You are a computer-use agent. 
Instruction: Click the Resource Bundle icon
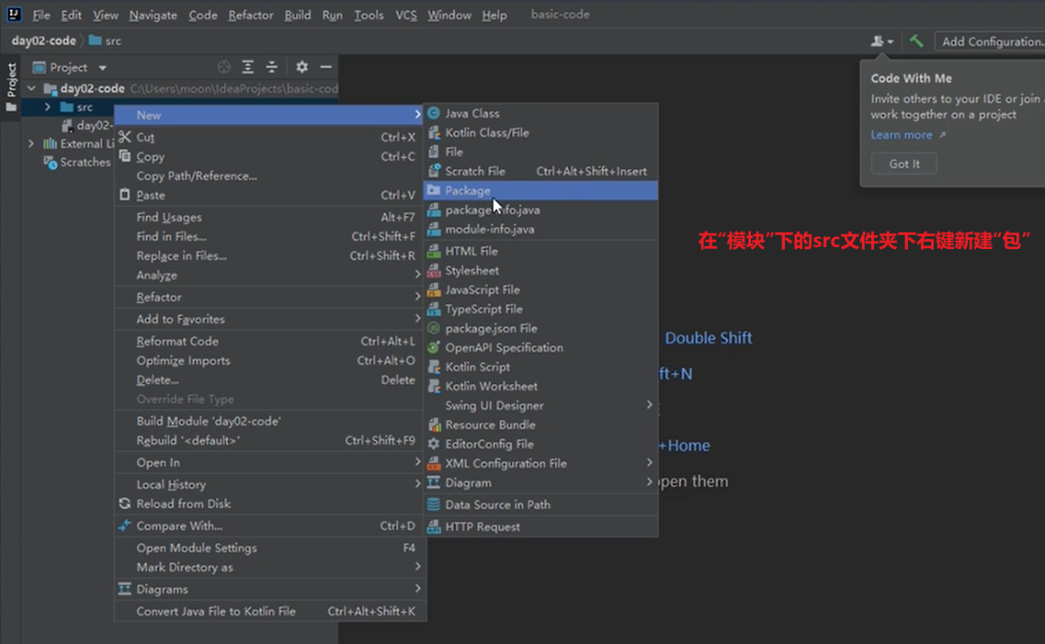(x=434, y=425)
